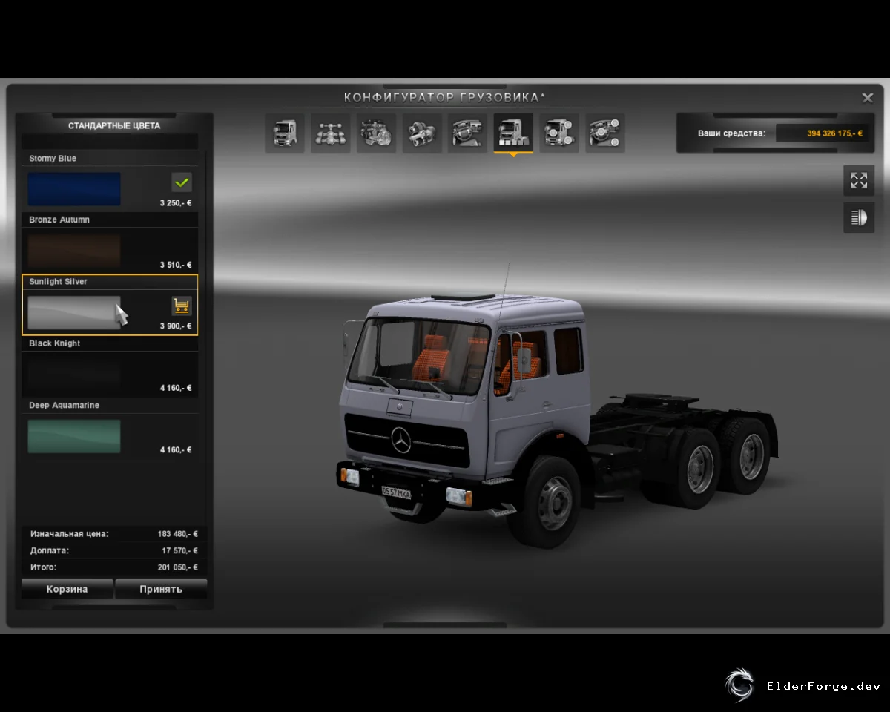This screenshot has height=712, width=890.
Task: Click the green checkmark on Stormy Blue
Action: tap(182, 182)
